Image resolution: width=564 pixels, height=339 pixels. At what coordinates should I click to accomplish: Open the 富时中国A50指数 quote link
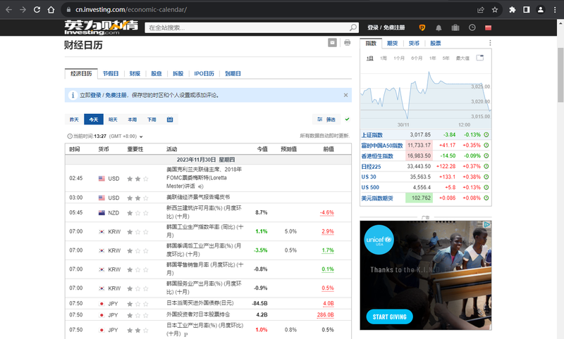382,146
